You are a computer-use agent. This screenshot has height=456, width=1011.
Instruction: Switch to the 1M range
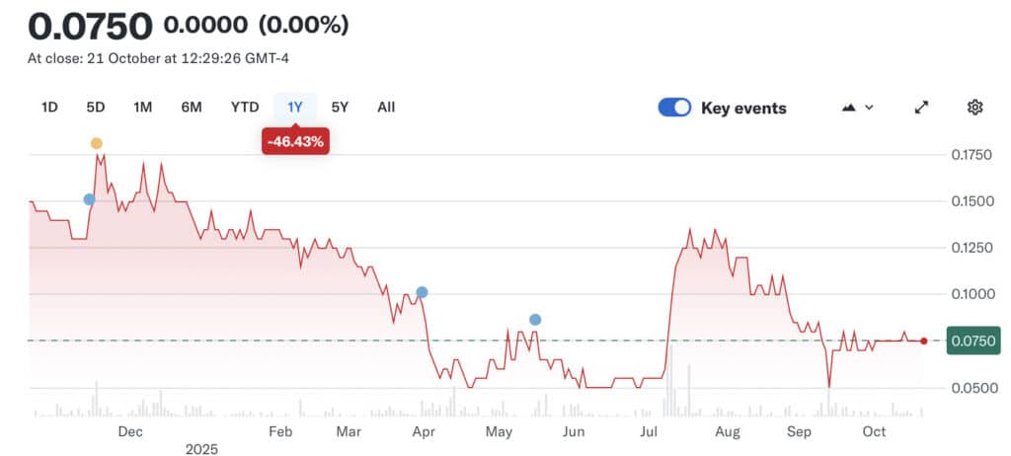[143, 107]
